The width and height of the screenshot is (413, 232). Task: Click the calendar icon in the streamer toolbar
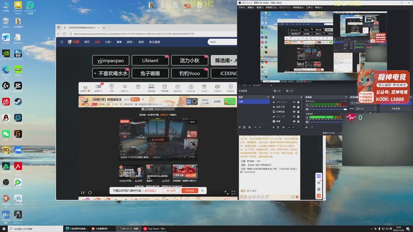[178, 87]
